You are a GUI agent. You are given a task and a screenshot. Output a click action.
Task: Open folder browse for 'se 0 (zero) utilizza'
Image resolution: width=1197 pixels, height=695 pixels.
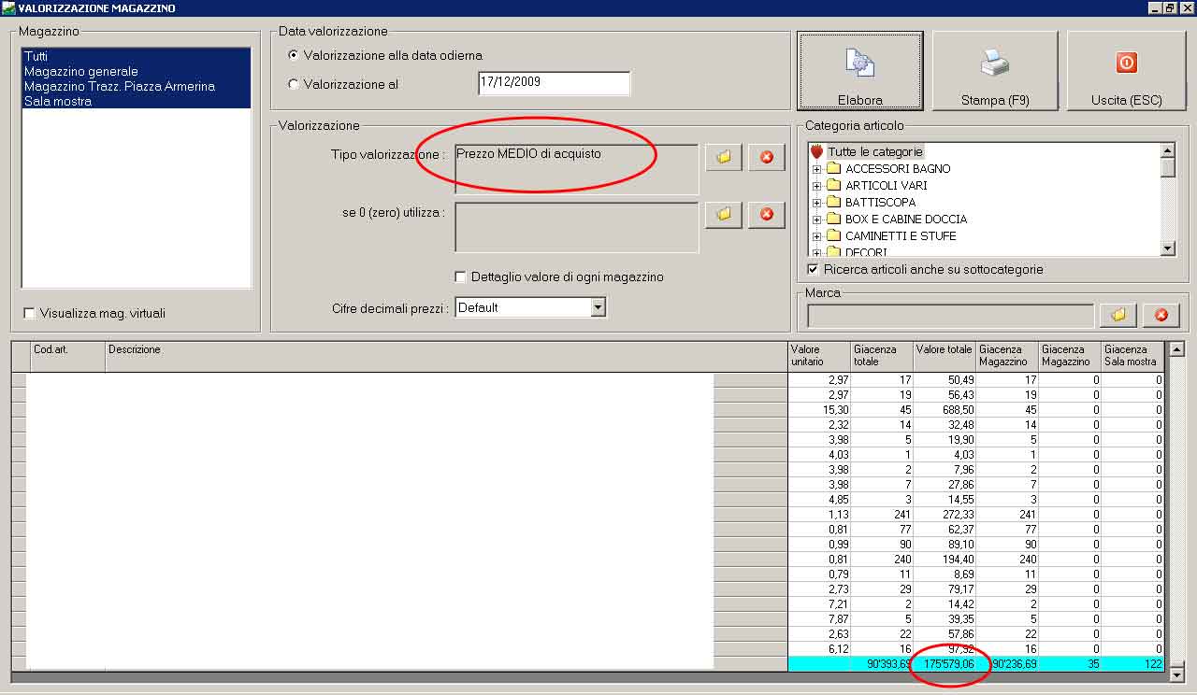pyautogui.click(x=724, y=215)
